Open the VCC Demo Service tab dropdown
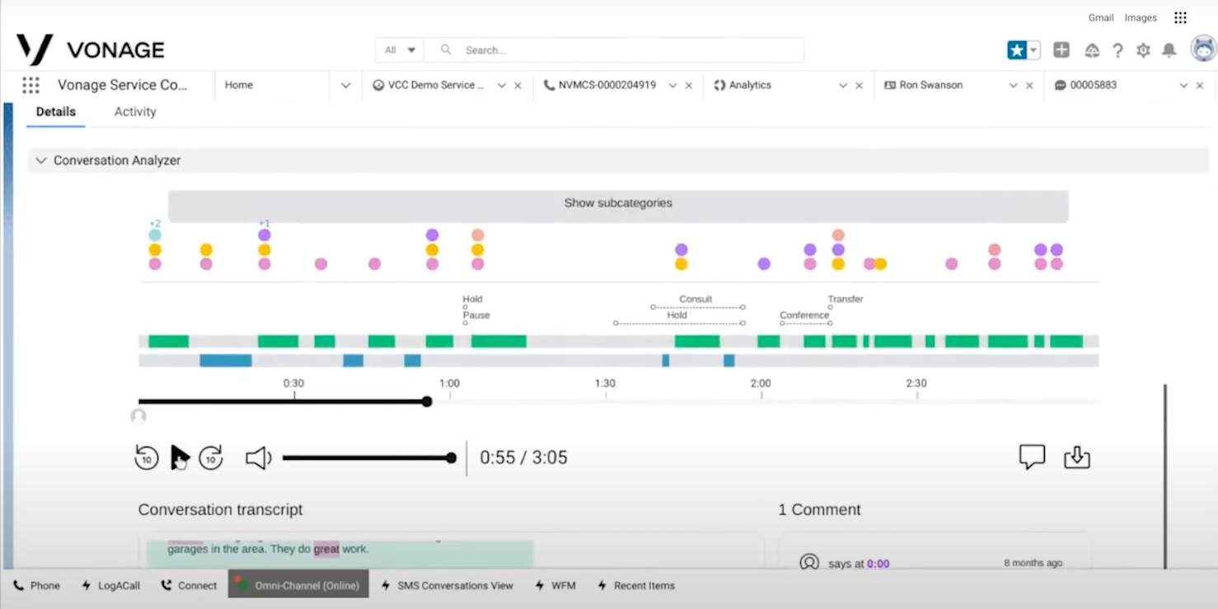 coord(501,86)
